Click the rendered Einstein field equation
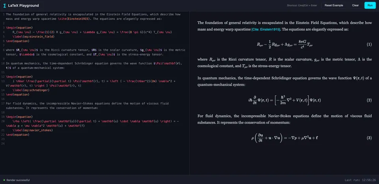Image resolution: width=379 pixels, height=184 pixels. click(x=285, y=45)
